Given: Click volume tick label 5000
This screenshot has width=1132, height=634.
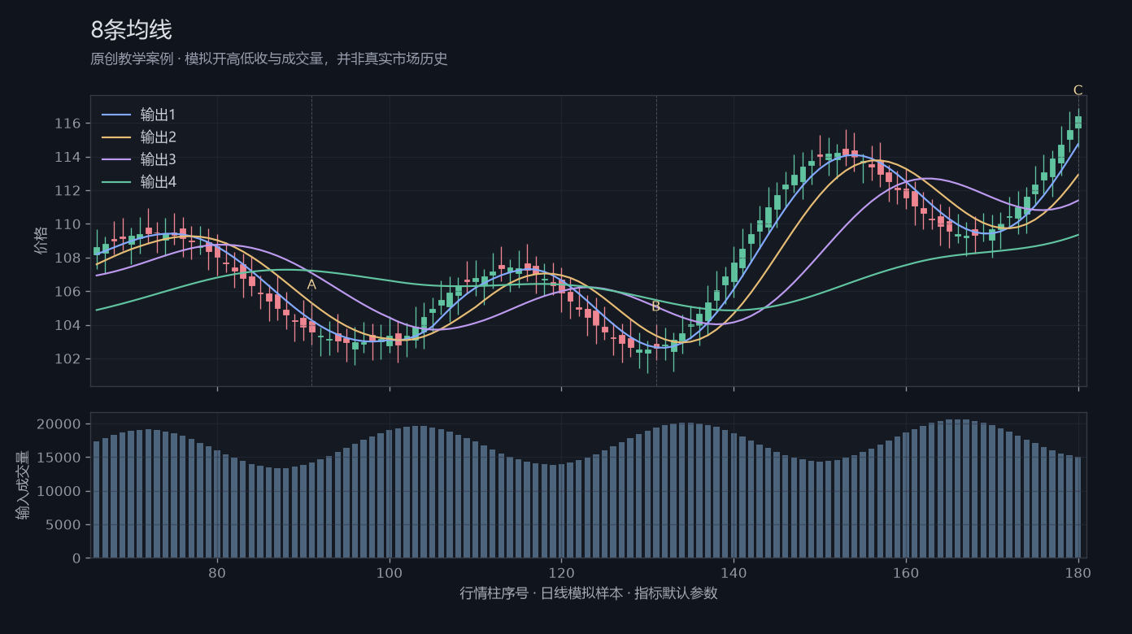Looking at the screenshot, I should click(63, 525).
